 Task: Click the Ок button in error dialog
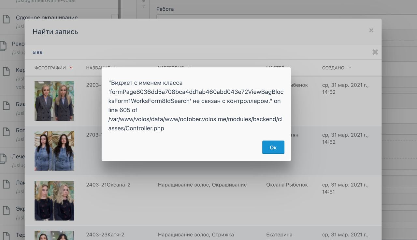click(273, 147)
